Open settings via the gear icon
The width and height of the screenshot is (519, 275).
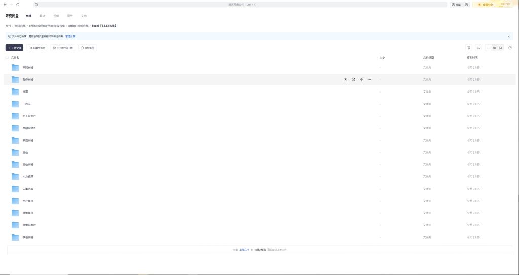pyautogui.click(x=466, y=4)
